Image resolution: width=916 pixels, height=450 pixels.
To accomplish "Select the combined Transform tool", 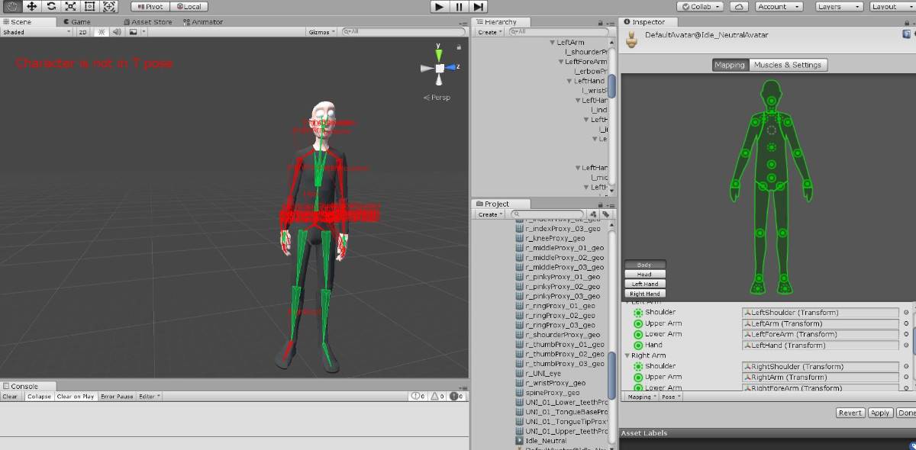I will [x=109, y=6].
